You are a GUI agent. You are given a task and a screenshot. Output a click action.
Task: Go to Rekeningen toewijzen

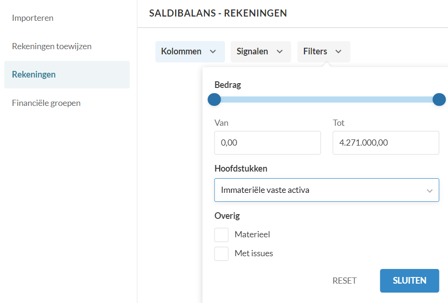(52, 46)
